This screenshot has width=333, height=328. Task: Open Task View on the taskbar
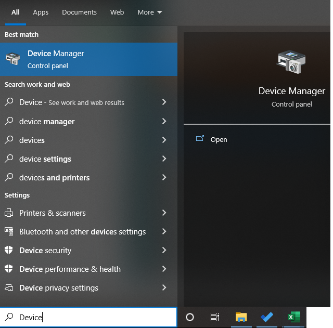[x=214, y=317]
